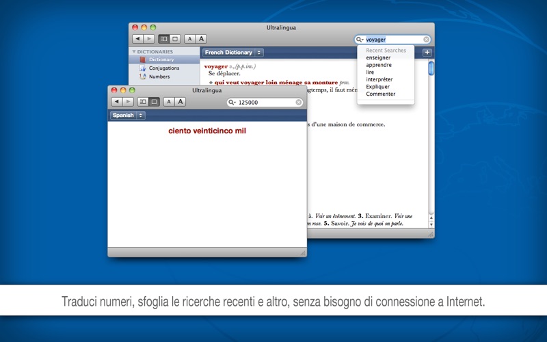Select recent search 'apprendre'
The width and height of the screenshot is (547, 342).
pos(379,65)
